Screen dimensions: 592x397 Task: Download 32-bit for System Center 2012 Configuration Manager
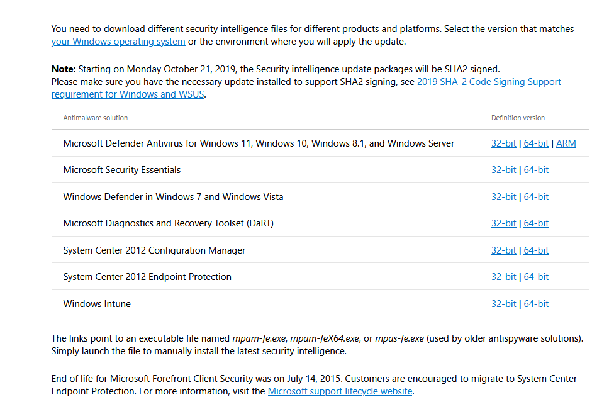click(503, 250)
